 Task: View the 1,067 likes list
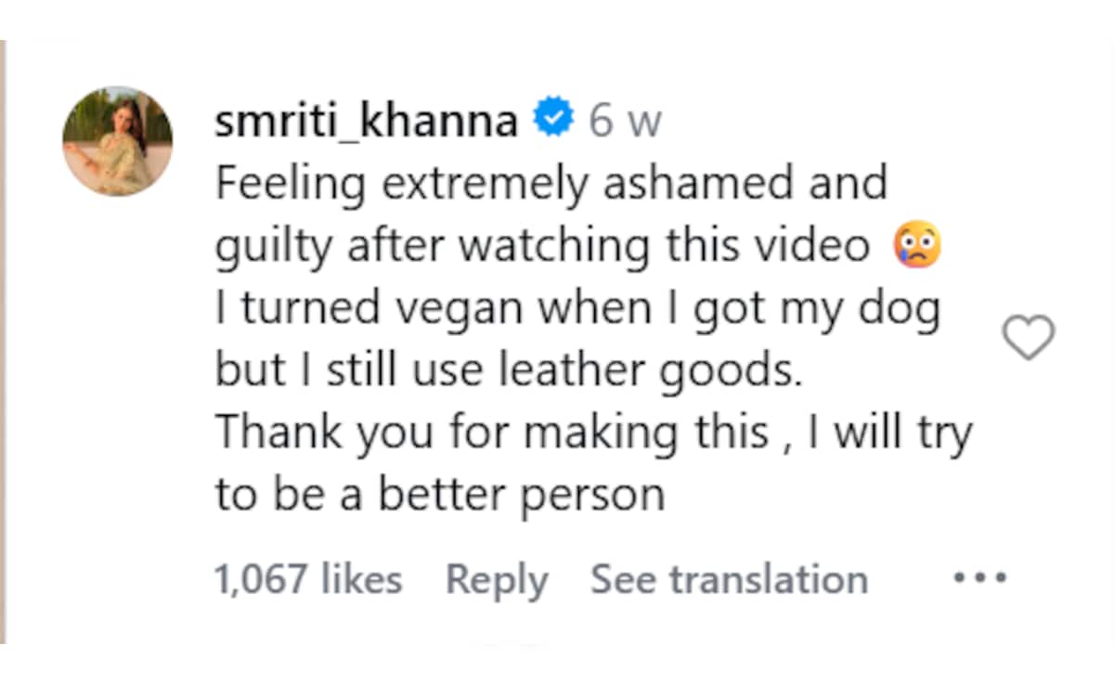point(308,580)
